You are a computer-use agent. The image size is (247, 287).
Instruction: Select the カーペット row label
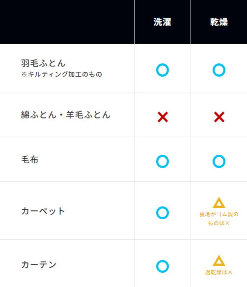(43, 211)
